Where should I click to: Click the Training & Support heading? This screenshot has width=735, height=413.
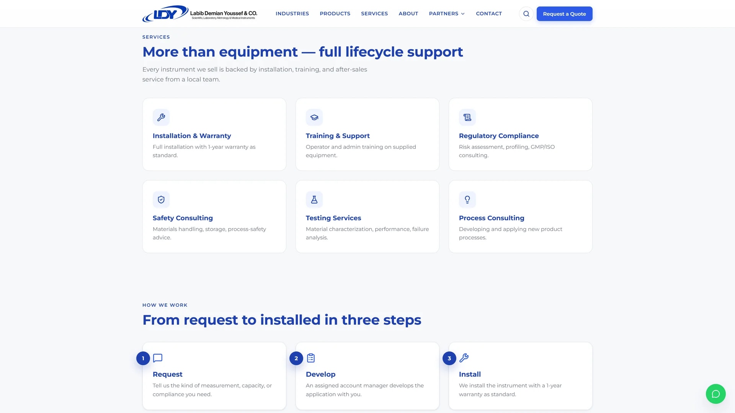coord(338,136)
